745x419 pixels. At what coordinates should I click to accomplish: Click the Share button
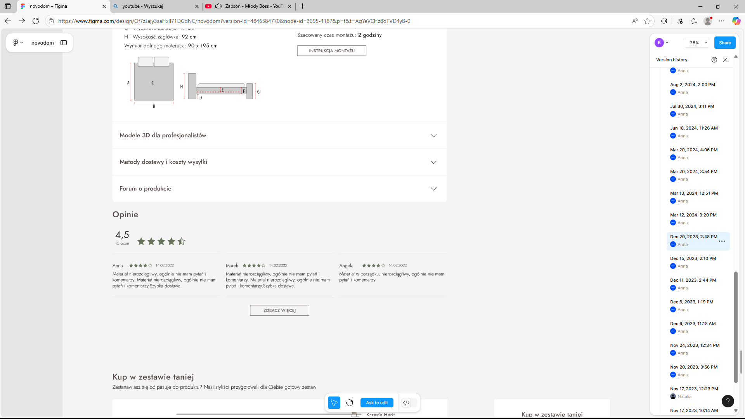(724, 43)
